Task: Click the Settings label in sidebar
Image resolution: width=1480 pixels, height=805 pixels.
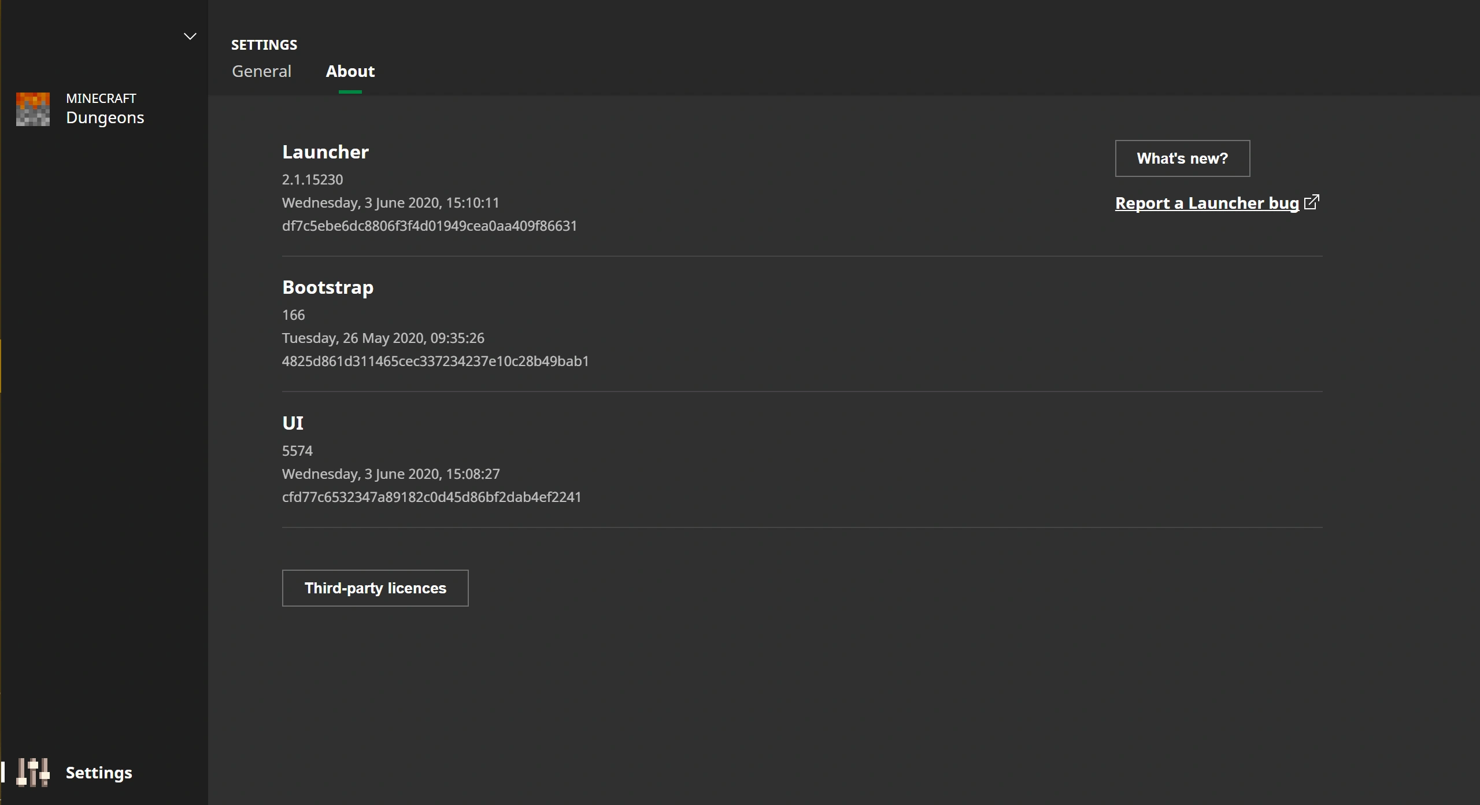Action: (99, 773)
